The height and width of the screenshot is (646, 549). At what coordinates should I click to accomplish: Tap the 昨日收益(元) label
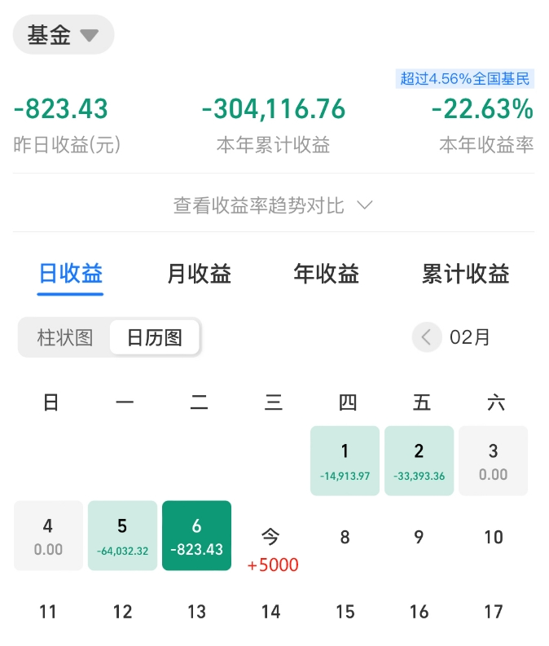click(67, 145)
